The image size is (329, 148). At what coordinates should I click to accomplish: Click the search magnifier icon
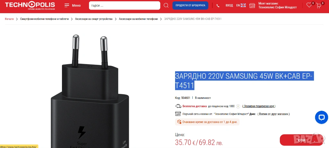pos(166,5)
